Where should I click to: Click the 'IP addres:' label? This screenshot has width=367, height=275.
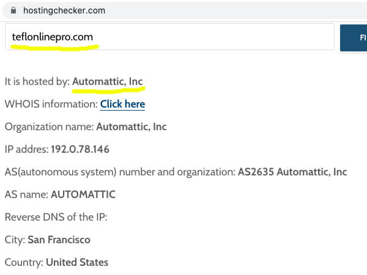[27, 149]
